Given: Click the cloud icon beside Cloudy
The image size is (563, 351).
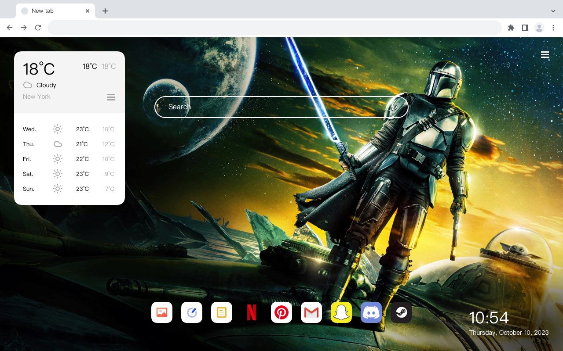Looking at the screenshot, I should pyautogui.click(x=28, y=85).
